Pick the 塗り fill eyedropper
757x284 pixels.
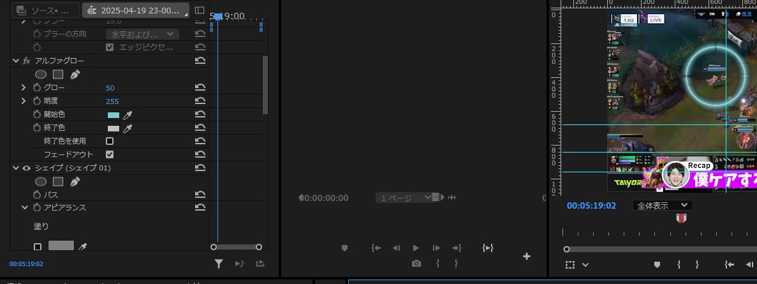(82, 247)
